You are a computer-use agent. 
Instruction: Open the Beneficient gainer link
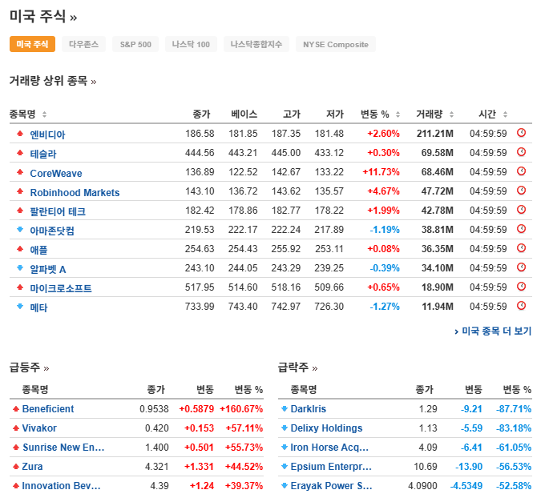tap(48, 409)
